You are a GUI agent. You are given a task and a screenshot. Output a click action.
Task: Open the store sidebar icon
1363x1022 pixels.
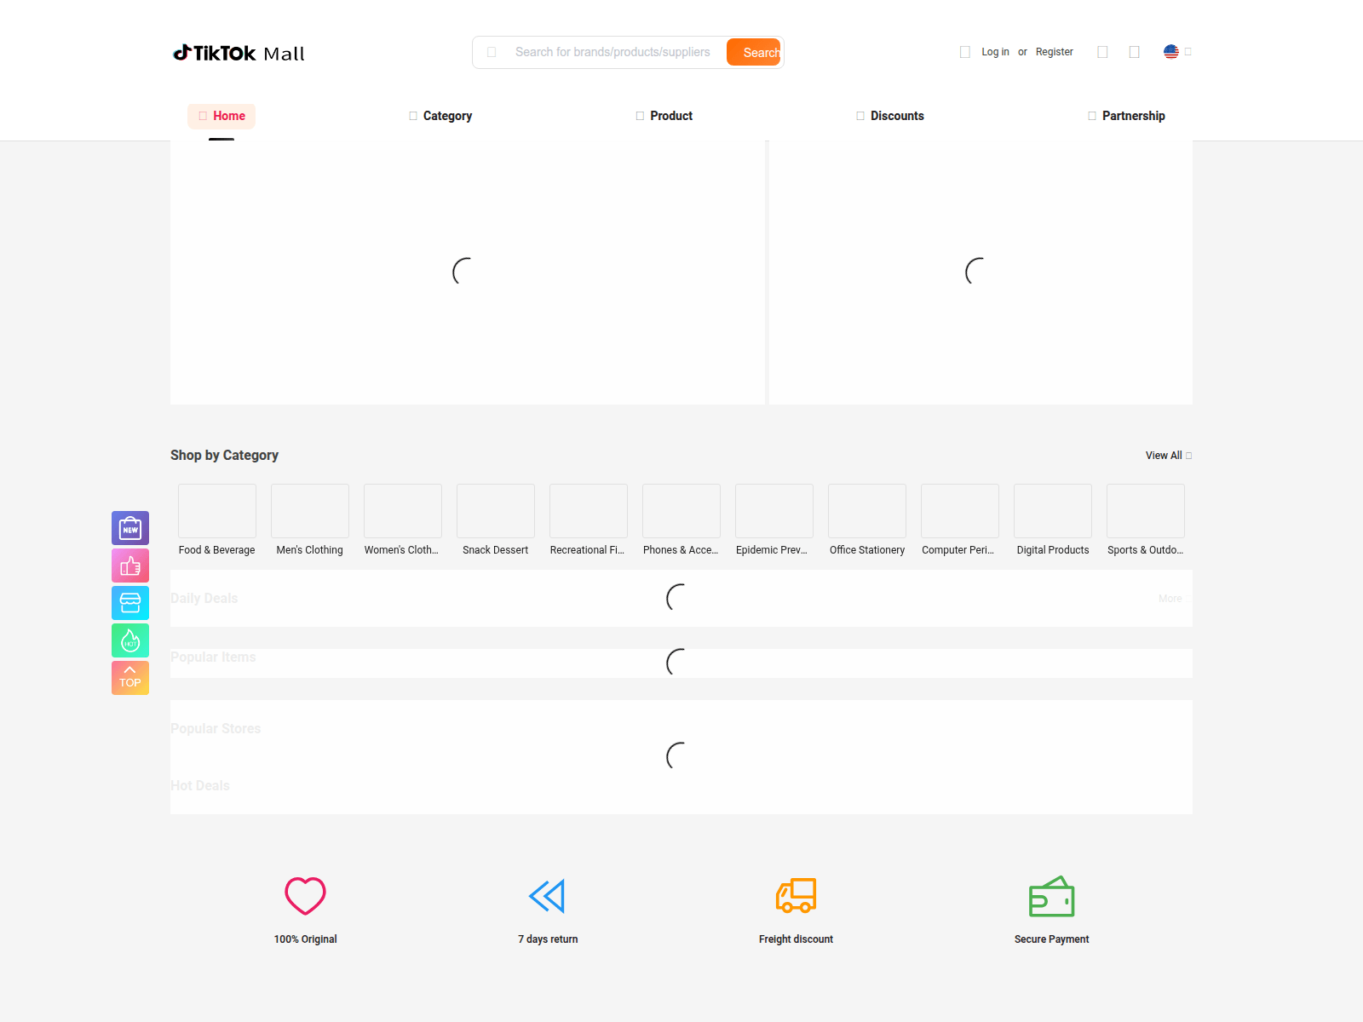pos(130,603)
